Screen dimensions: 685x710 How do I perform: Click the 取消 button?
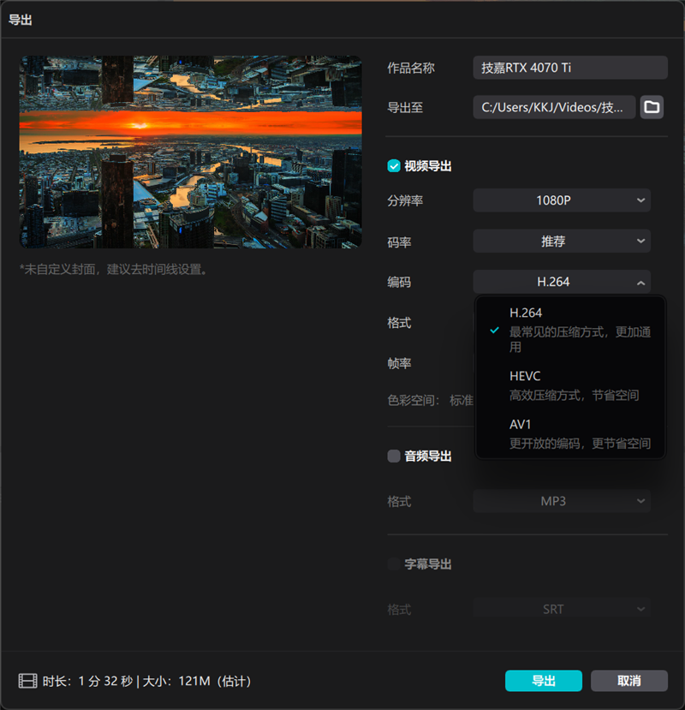(x=628, y=680)
